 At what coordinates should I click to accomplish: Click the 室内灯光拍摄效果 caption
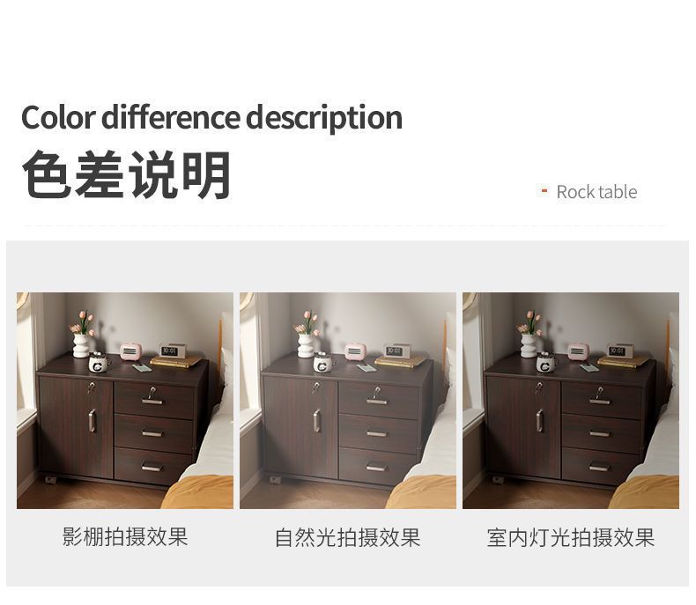tap(571, 537)
